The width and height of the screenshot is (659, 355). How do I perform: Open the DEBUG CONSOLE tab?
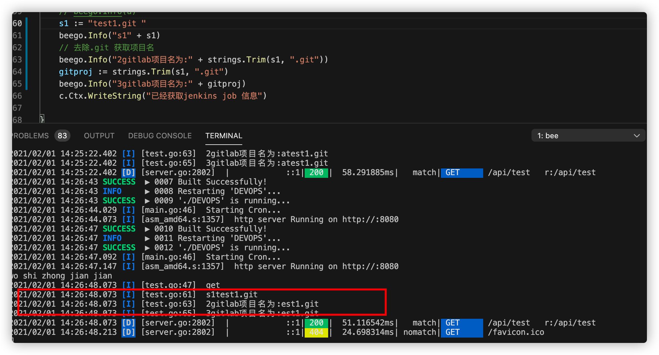(160, 136)
